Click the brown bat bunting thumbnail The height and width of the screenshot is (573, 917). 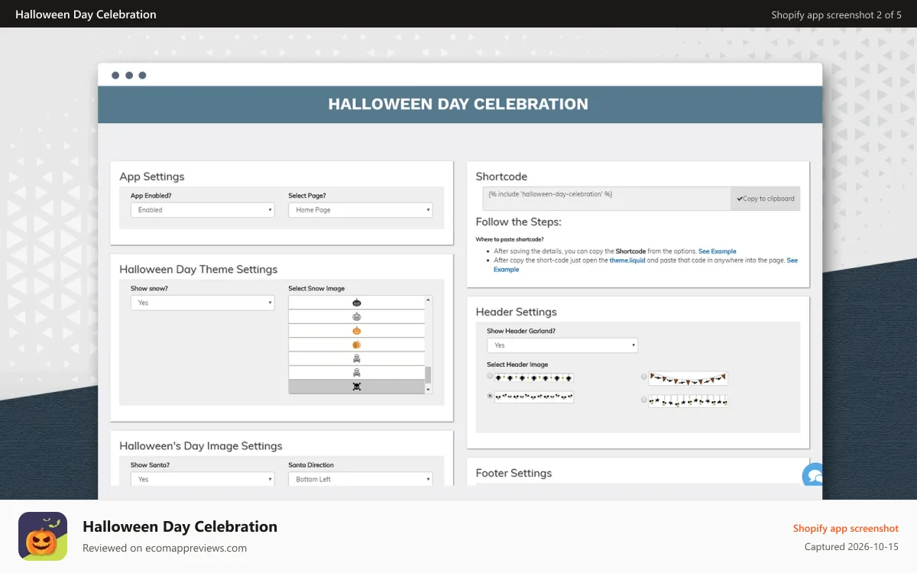688,378
